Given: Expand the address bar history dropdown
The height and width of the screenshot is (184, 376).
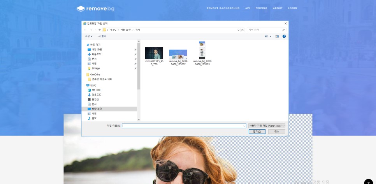Looking at the screenshot, I should (238, 30).
